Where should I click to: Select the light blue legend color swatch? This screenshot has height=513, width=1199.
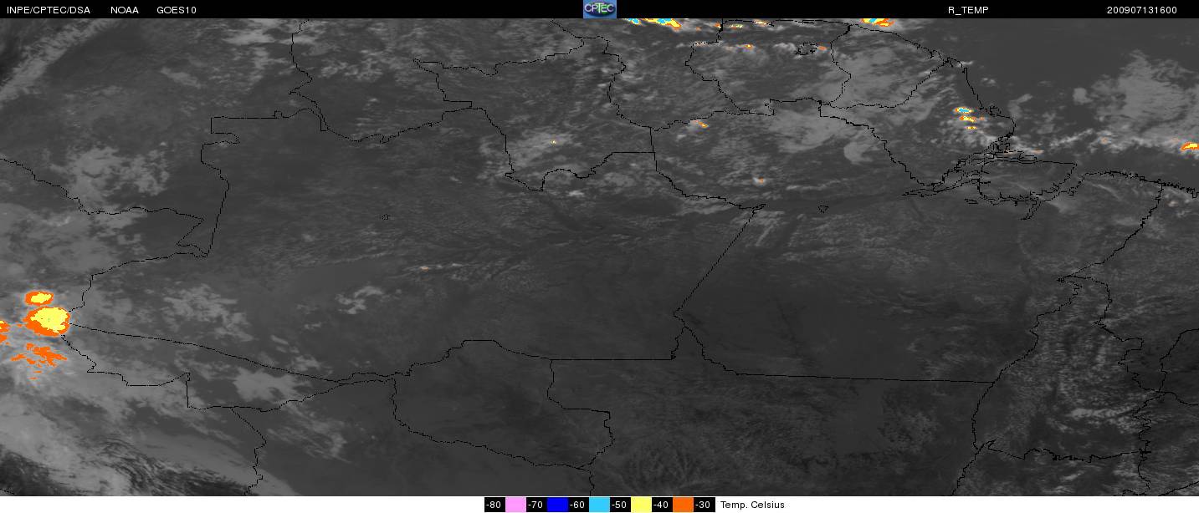pos(599,505)
